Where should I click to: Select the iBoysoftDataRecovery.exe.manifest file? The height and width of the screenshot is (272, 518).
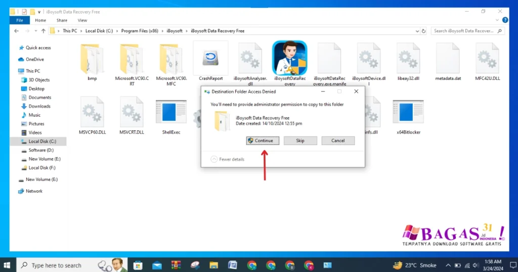pyautogui.click(x=329, y=59)
